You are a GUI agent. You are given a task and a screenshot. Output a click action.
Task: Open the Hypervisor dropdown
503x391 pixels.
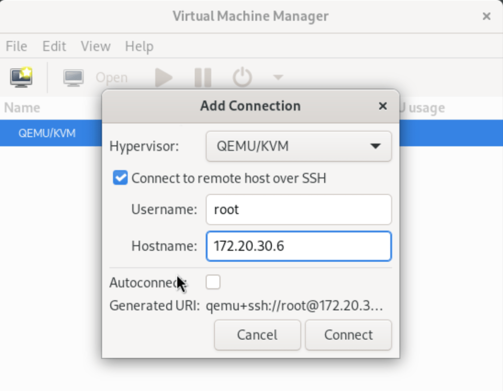tap(298, 146)
